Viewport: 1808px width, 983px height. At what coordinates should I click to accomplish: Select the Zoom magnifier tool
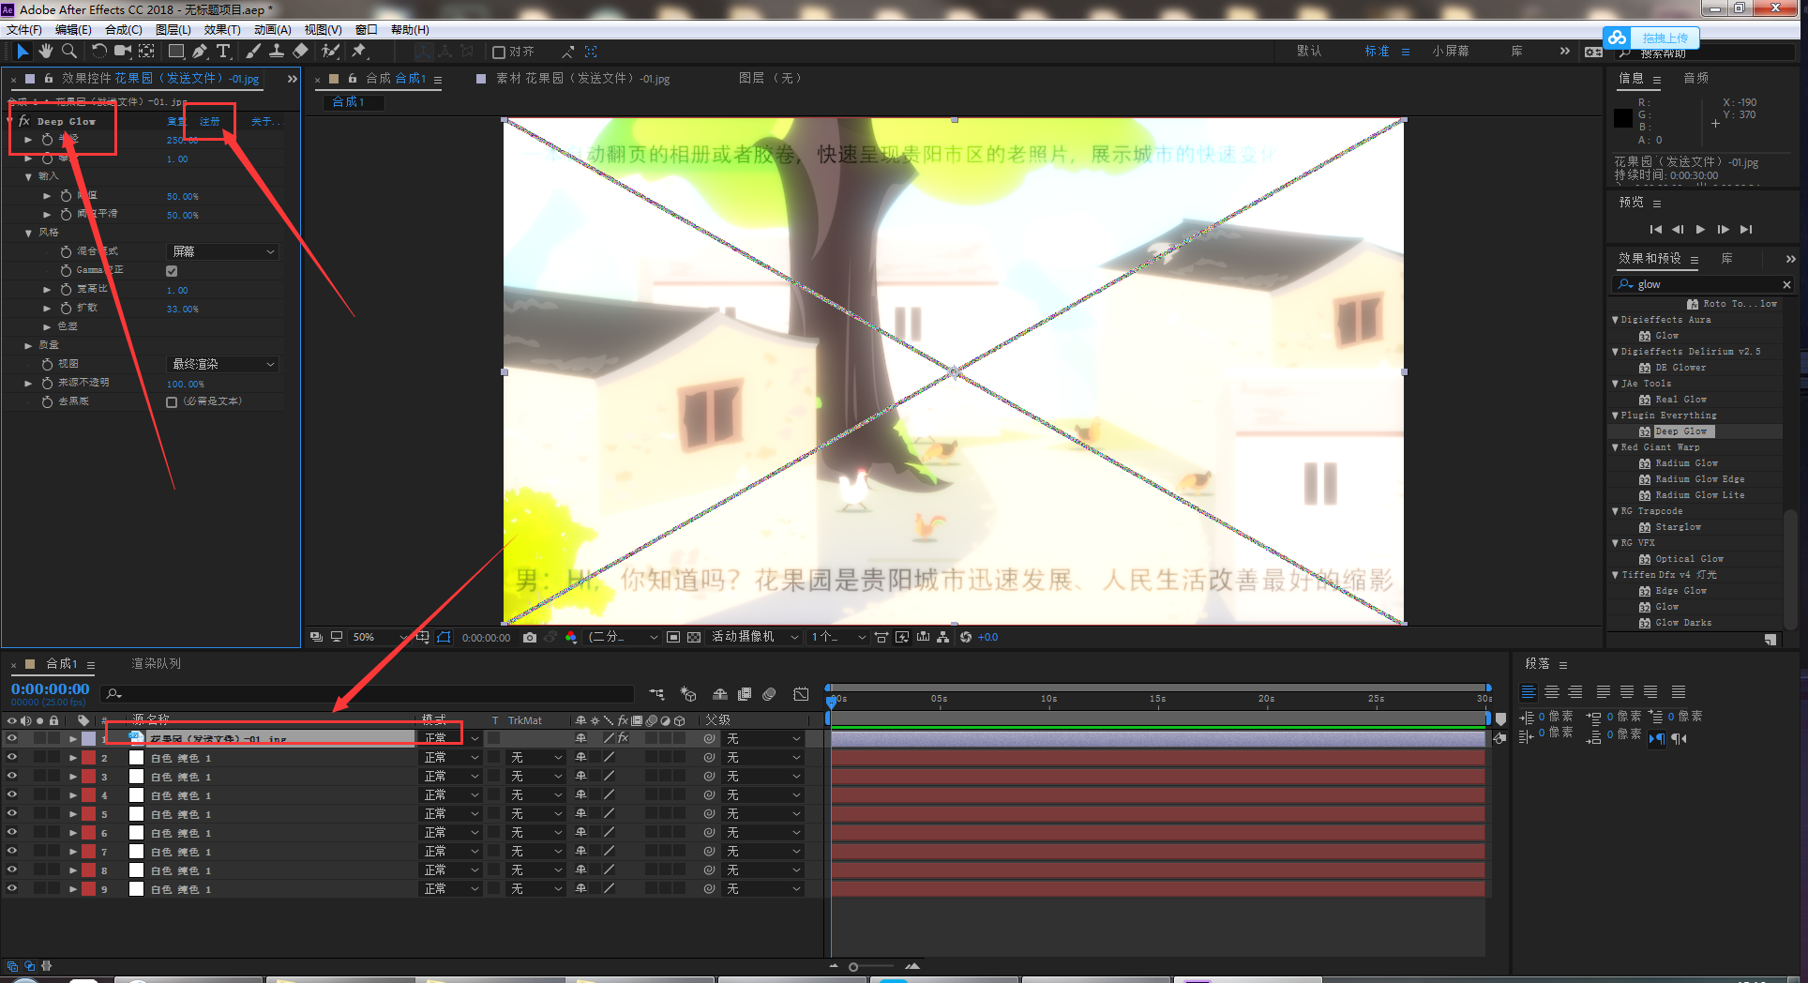[69, 51]
